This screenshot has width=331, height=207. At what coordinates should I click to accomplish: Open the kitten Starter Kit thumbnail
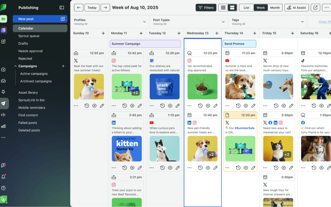pyautogui.click(x=127, y=149)
